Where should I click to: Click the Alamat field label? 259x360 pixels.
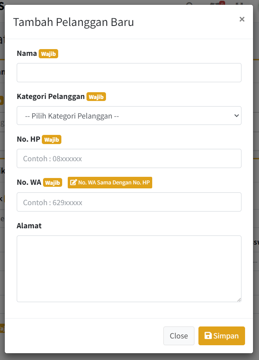pos(29,225)
